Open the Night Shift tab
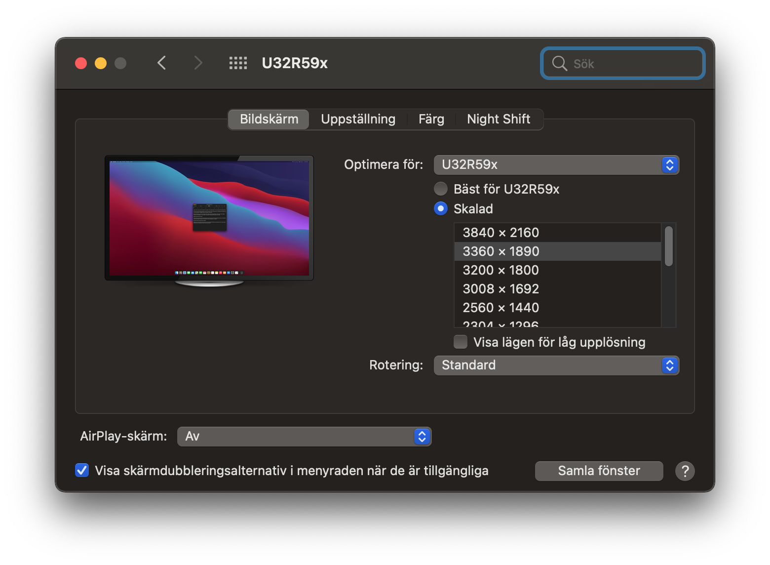 click(x=499, y=119)
